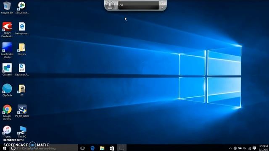Click the taskbar clock showing 3:57 PM
This screenshot has width=269, height=151.
pos(264,148)
